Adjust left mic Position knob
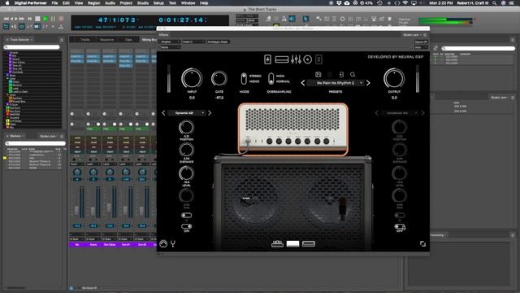The width and height of the screenshot is (520, 293). [x=186, y=127]
